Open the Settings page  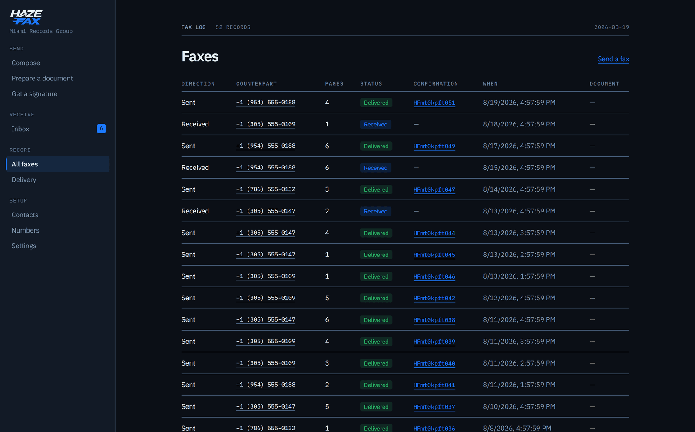[24, 246]
